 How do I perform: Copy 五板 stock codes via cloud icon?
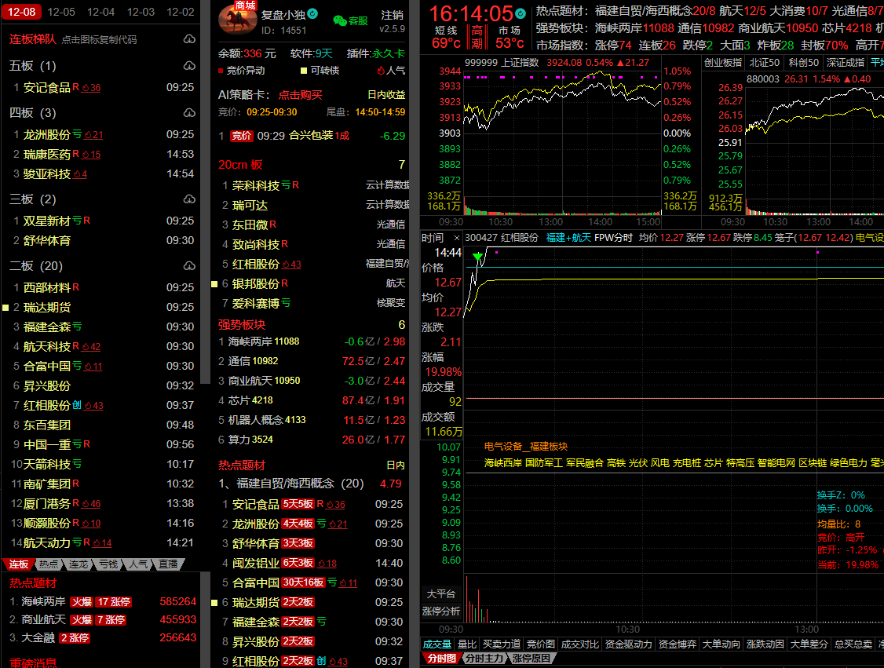coord(188,66)
